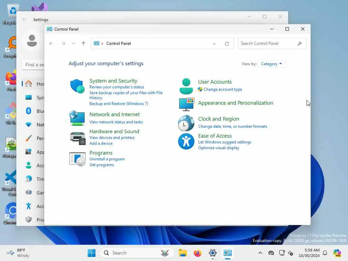
Task: Open the View by Category dropdown
Action: (272, 64)
